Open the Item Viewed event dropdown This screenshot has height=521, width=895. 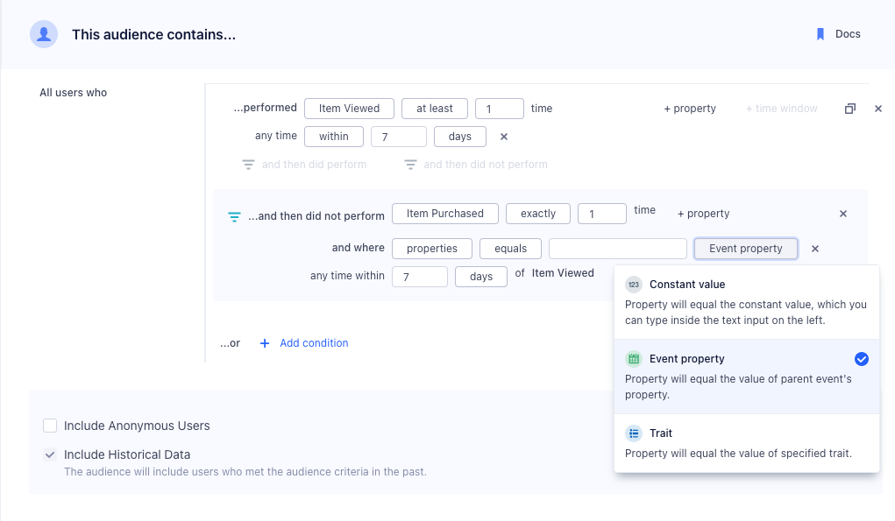coord(349,108)
